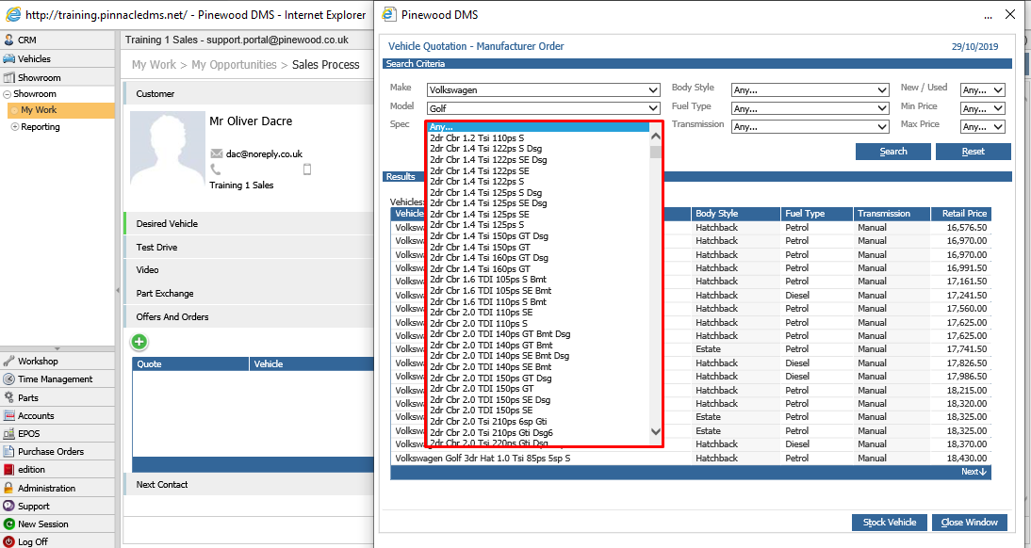Select Any... in the Spec list
Screen dimensions: 1031x548
coord(538,127)
